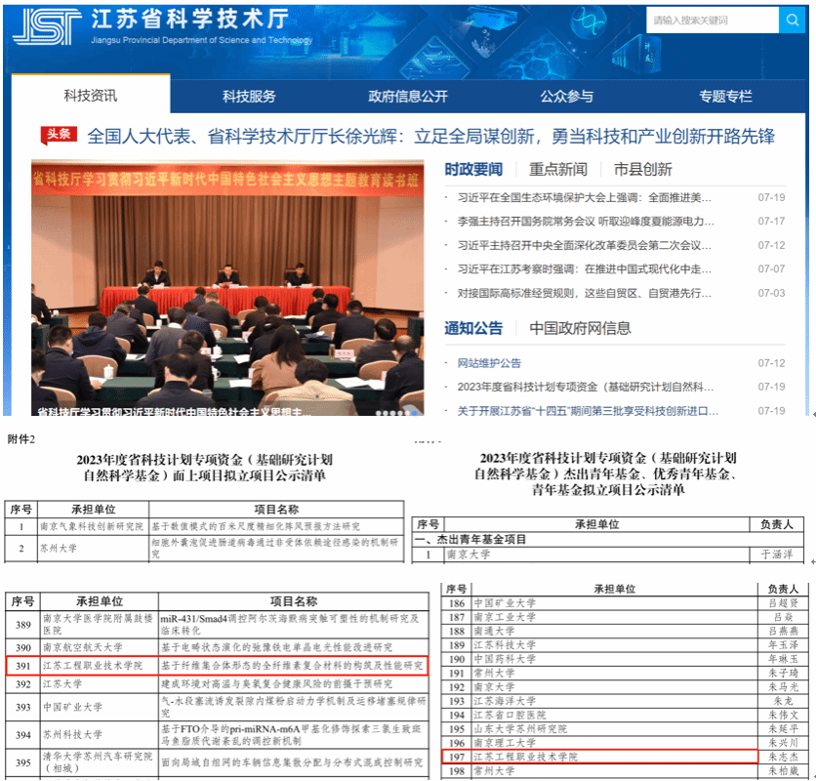The width and height of the screenshot is (816, 781).
Task: Open news on 李强主持召开国务院常务会议
Action: tap(579, 222)
